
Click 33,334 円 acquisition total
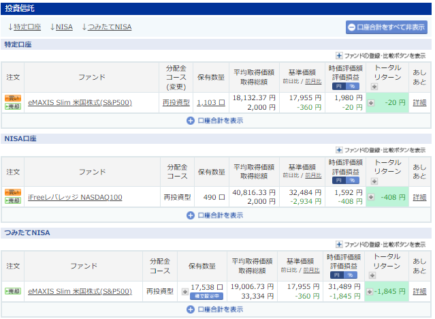257,297
